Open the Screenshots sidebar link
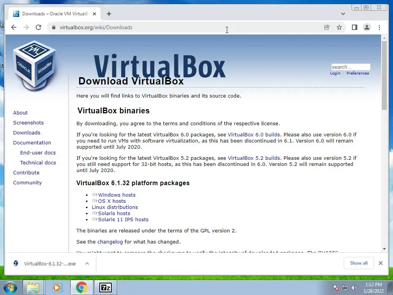This screenshot has width=393, height=295. pos(28,123)
